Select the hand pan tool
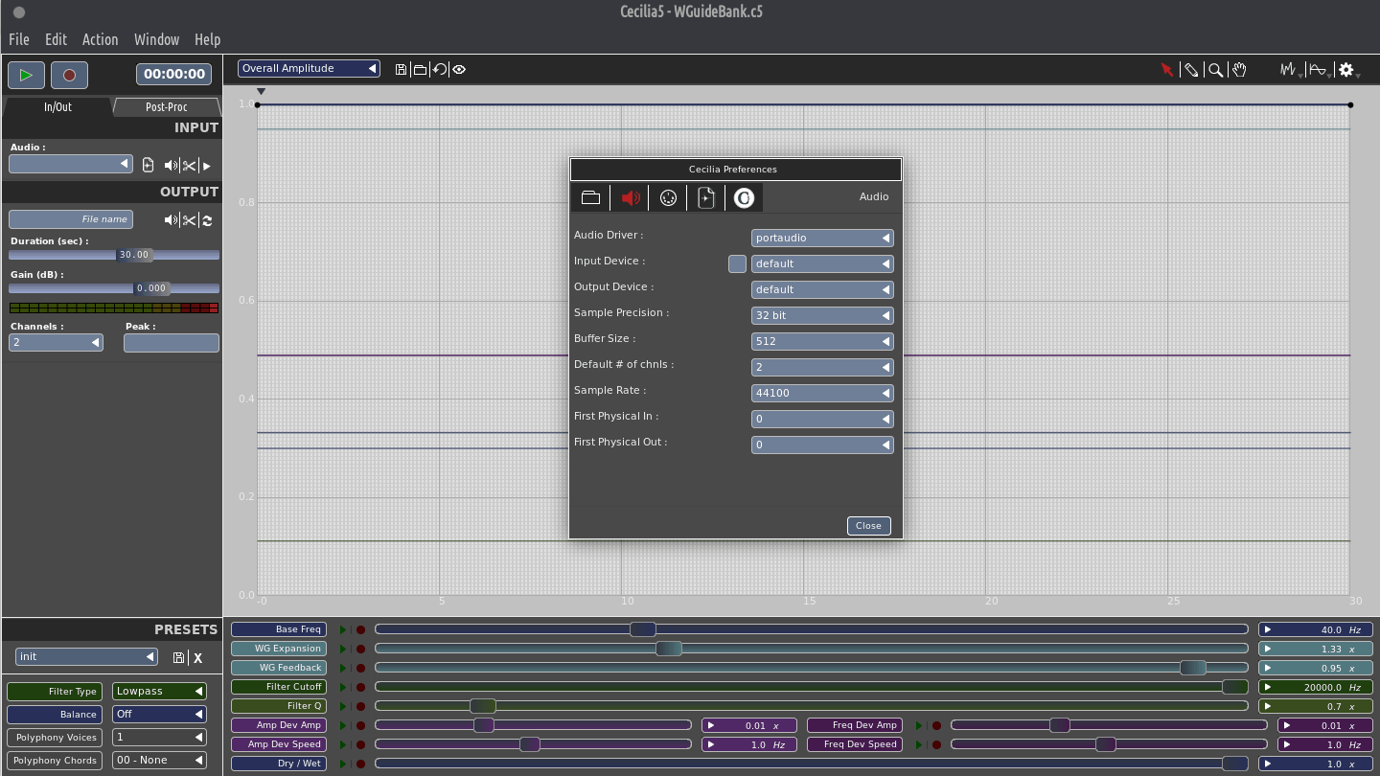This screenshot has width=1380, height=776. (x=1239, y=69)
